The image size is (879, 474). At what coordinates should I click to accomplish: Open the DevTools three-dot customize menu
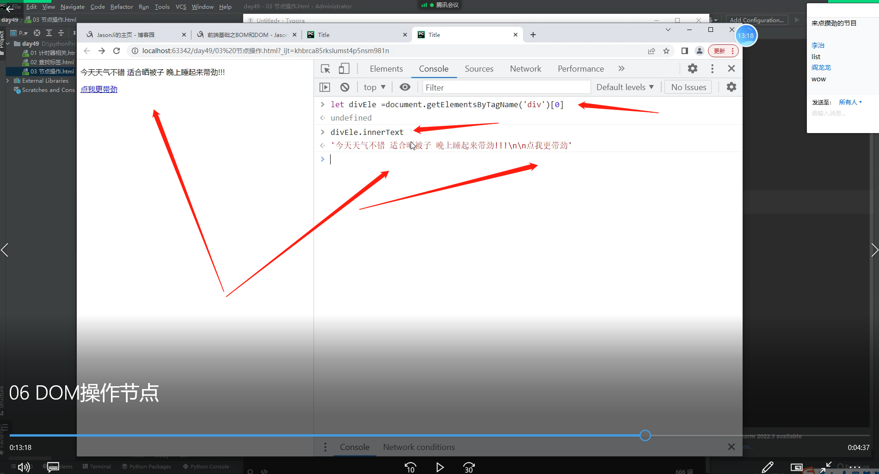(x=712, y=68)
